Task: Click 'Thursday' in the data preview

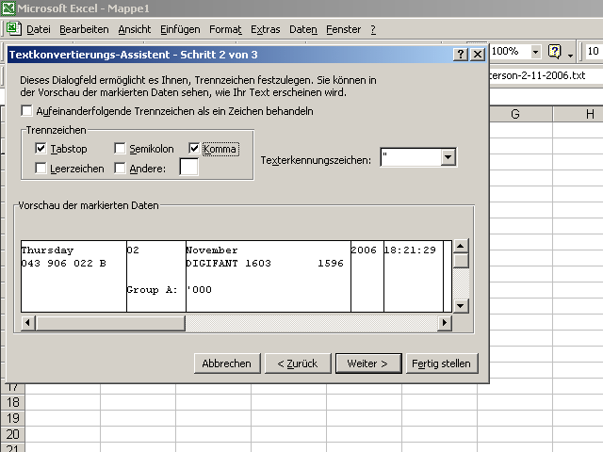Action: (x=47, y=250)
